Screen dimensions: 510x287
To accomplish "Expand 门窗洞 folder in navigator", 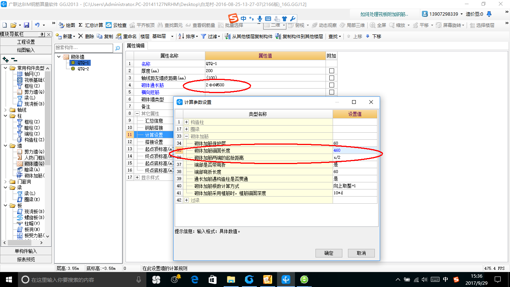I will [5, 182].
